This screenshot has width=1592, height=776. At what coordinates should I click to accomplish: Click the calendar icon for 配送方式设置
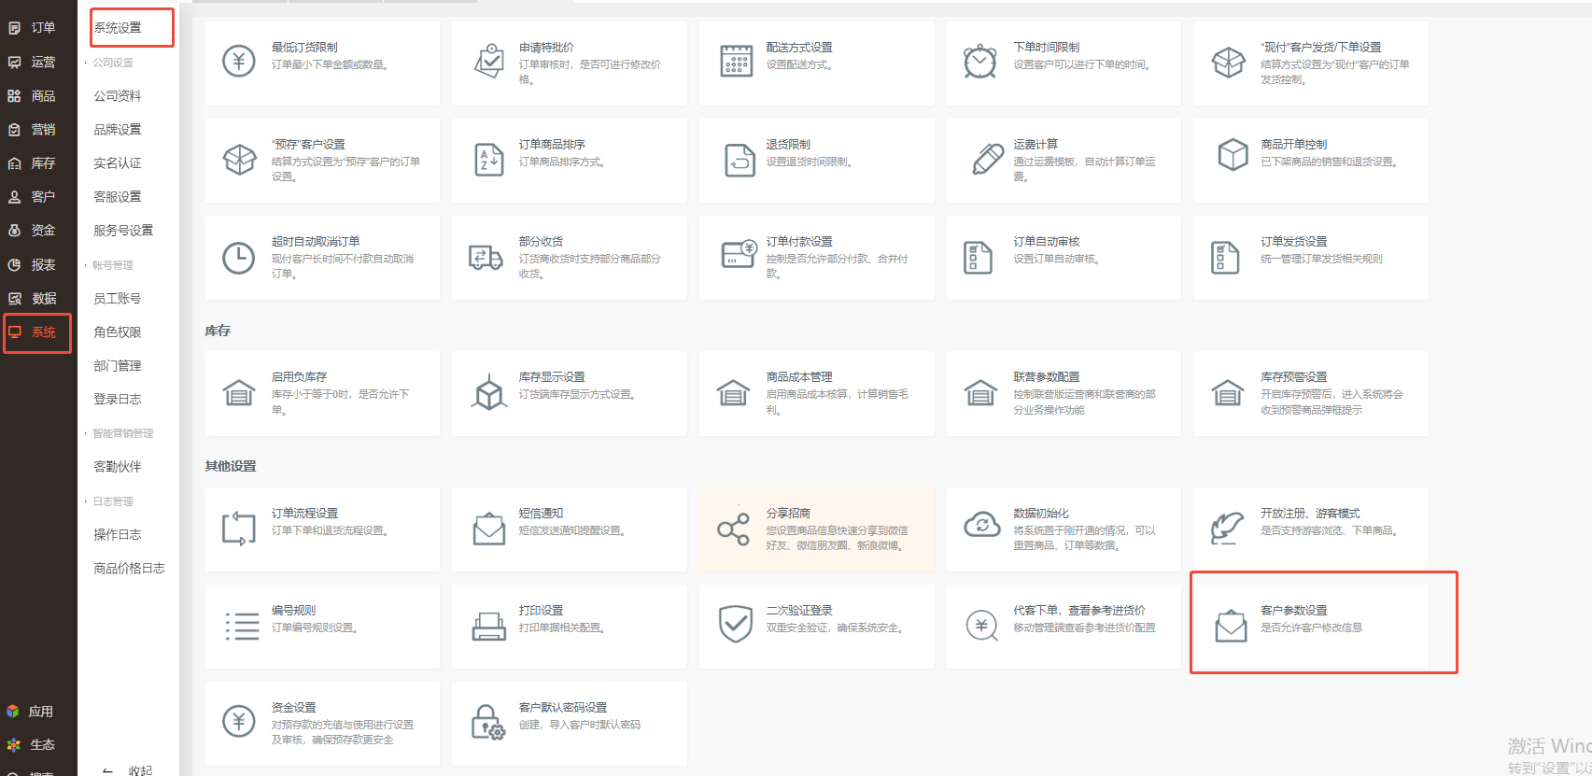(x=737, y=62)
